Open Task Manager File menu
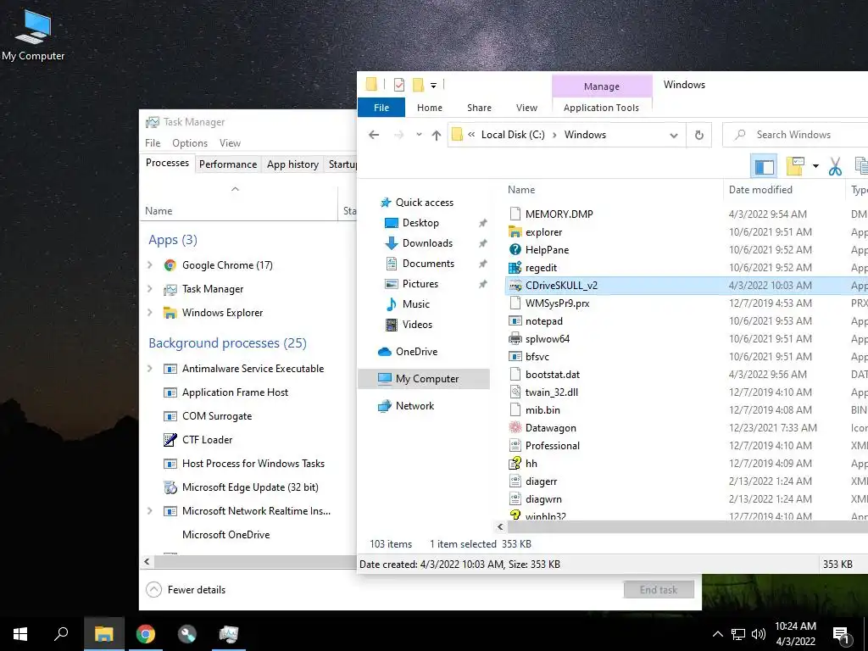 click(x=153, y=142)
